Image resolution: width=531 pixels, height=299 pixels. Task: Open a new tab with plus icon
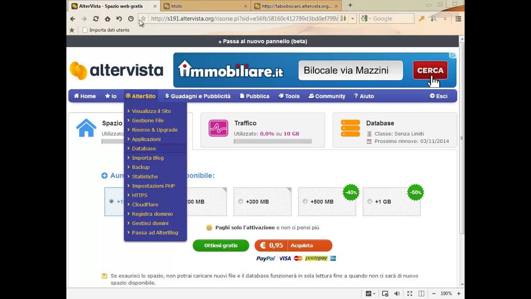350,5
